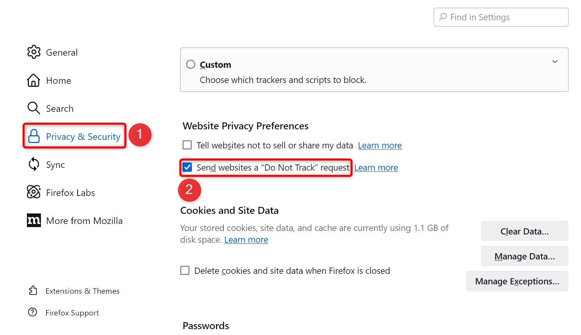Enable 'Tell websites not to sell or share my data'

187,145
